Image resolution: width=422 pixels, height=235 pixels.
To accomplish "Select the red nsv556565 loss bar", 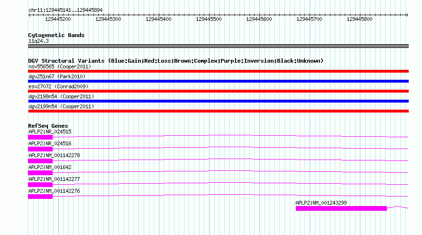I will (x=218, y=71).
